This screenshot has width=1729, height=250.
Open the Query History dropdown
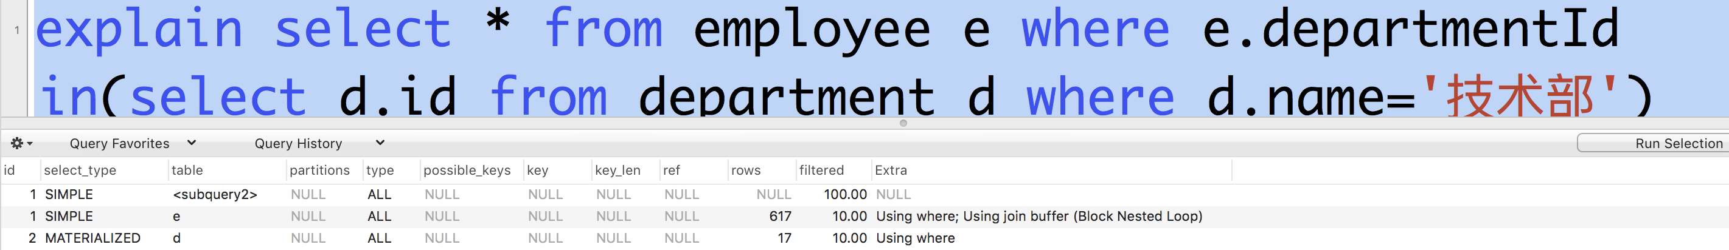319,143
